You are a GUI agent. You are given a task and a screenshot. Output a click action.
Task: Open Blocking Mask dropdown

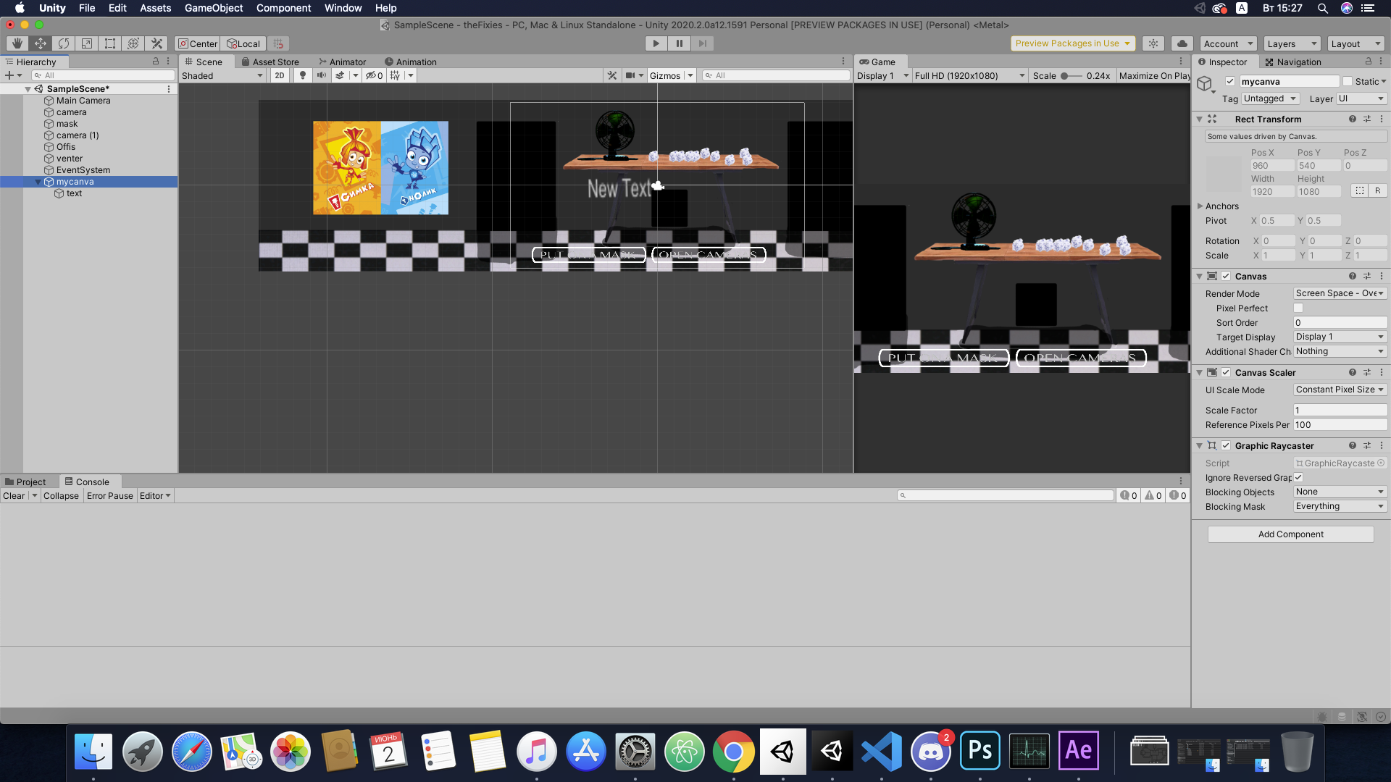(1340, 506)
